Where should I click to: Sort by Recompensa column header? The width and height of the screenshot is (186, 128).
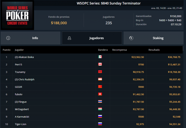(x=119, y=50)
